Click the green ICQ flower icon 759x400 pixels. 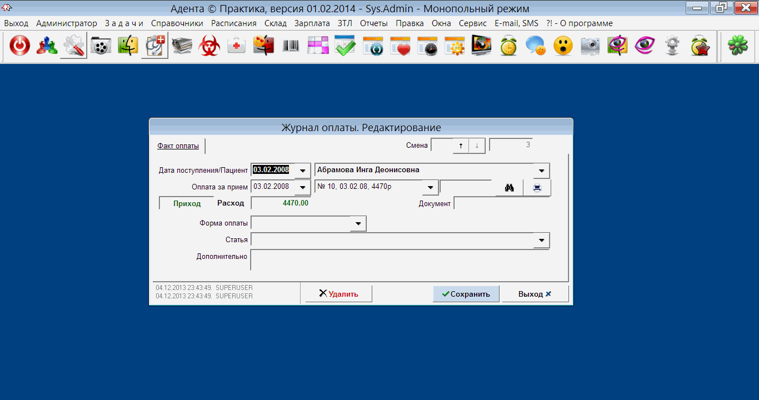coord(738,46)
